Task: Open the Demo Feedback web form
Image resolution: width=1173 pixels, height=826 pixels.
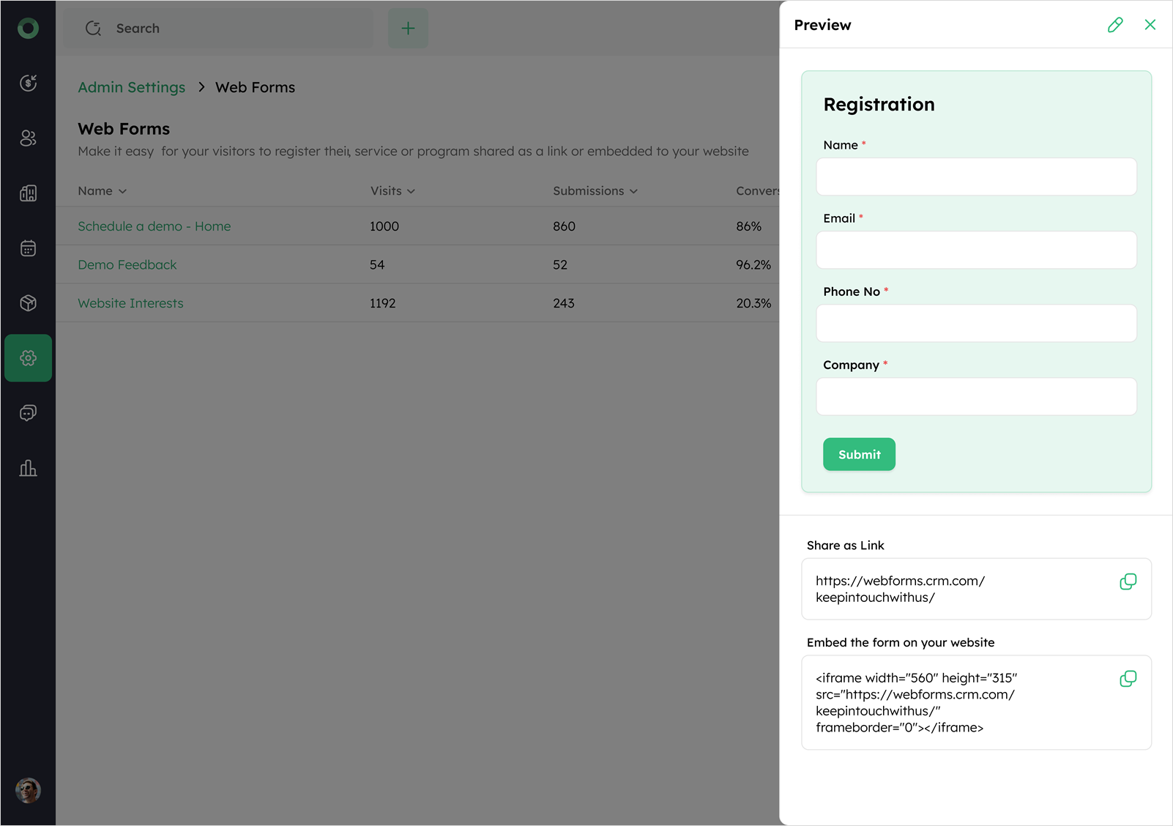Action: tap(127, 265)
